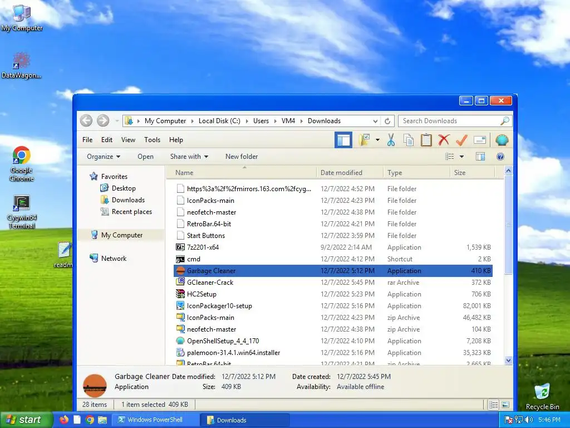
Task: Open the File menu
Action: (87, 140)
